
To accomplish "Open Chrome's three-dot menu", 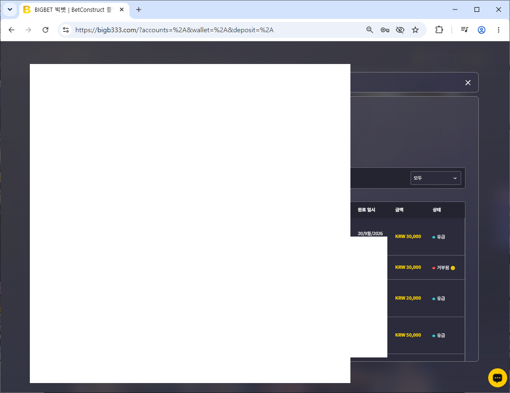I will coord(498,30).
